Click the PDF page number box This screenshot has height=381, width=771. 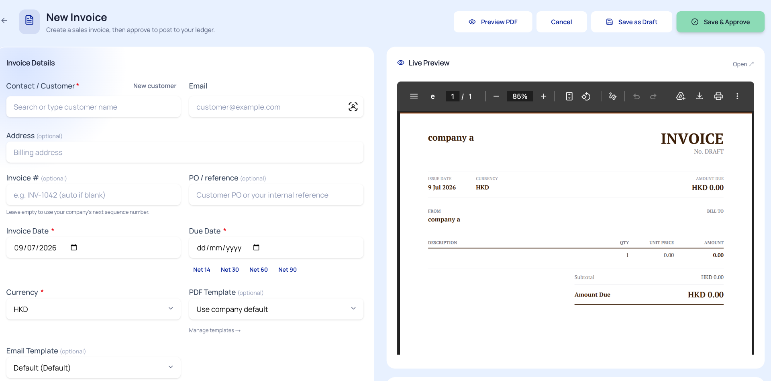click(x=453, y=96)
